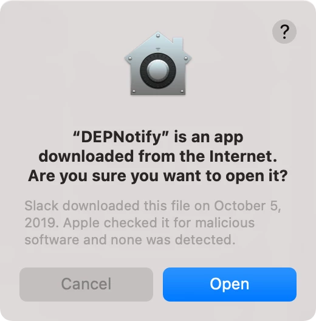Screen dimensions: 316x321
Task: Click the question mark help button
Action: tap(284, 32)
